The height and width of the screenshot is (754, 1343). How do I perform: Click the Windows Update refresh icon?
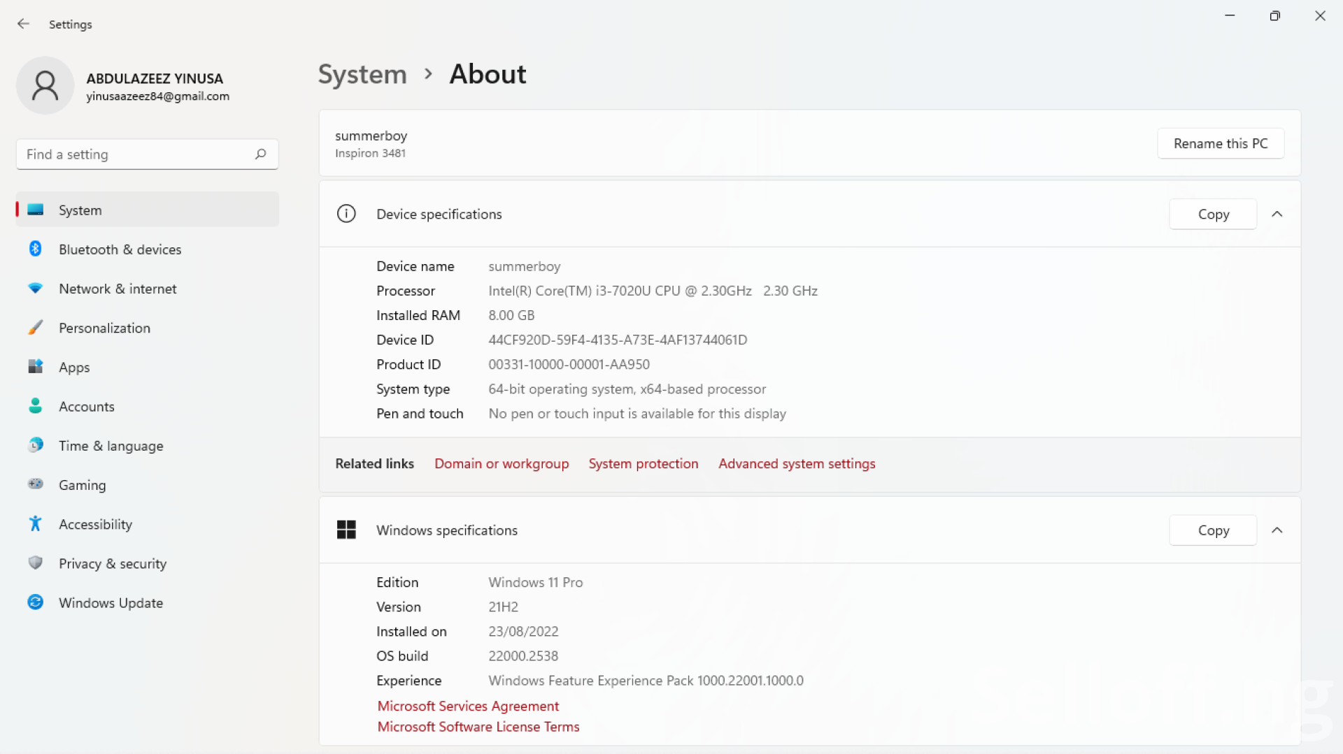pos(36,602)
